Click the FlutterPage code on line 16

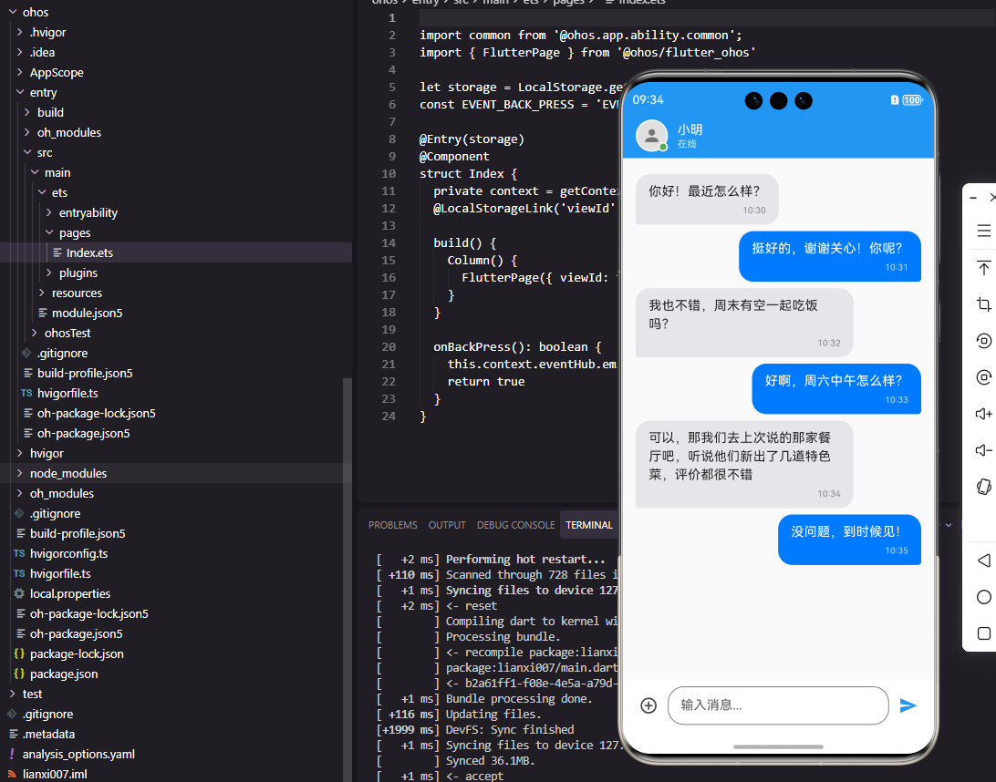click(539, 277)
